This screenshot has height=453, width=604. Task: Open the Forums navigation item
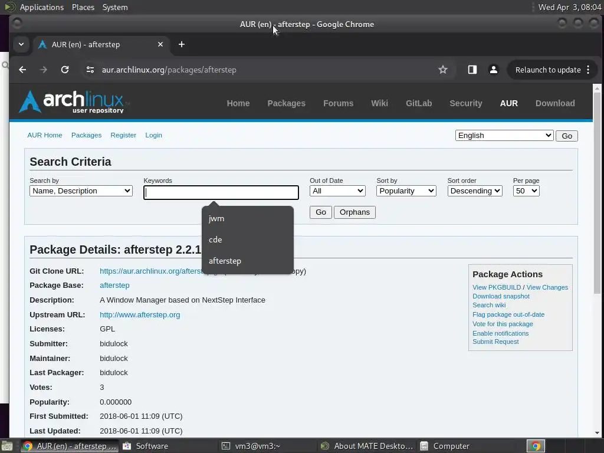point(338,103)
